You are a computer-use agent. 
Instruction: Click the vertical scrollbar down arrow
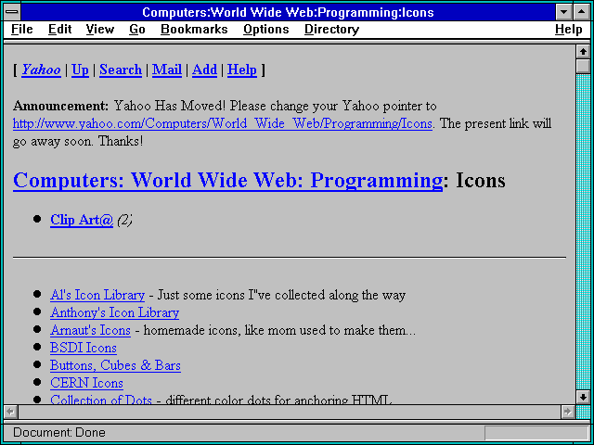(x=583, y=397)
